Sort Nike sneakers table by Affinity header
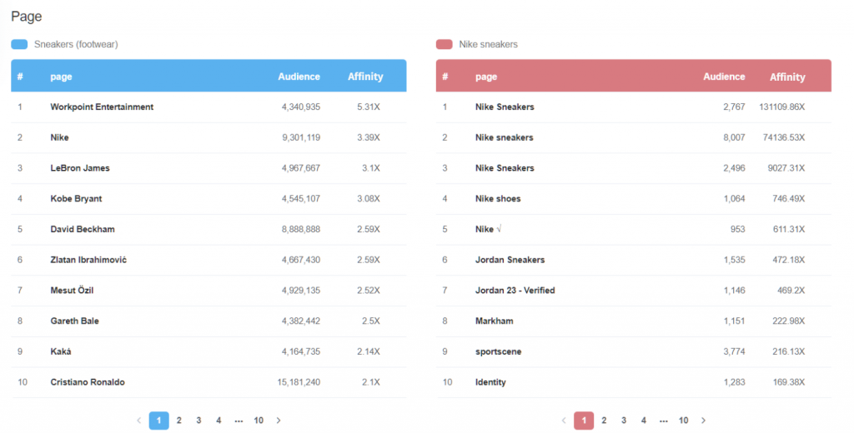The image size is (854, 433). 787,77
